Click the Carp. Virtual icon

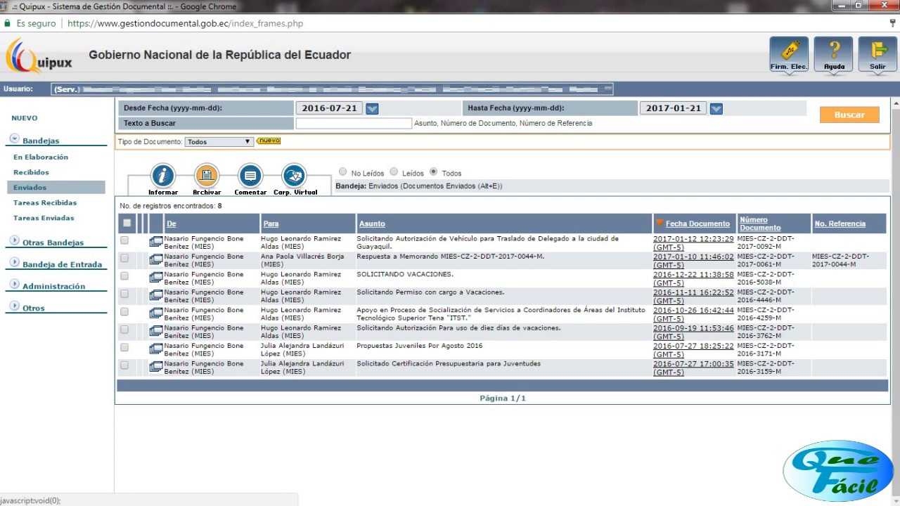tap(295, 179)
